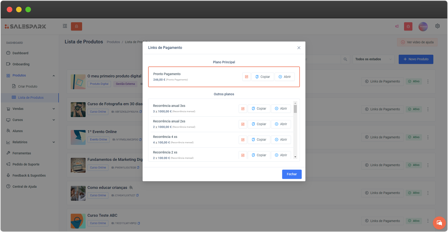Open the megaphone announcements icon
Viewport: 448px width, 232px height.
coord(397,26)
